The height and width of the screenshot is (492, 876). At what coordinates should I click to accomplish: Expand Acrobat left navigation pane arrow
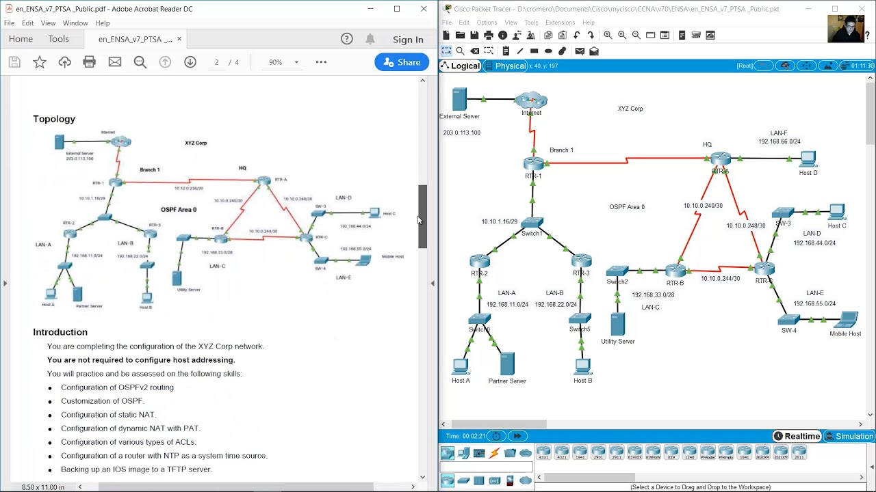tap(5, 283)
